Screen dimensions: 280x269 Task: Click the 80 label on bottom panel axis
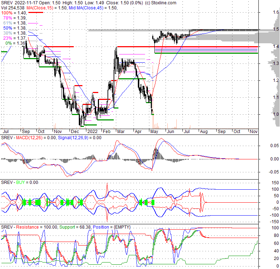click(x=276, y=235)
